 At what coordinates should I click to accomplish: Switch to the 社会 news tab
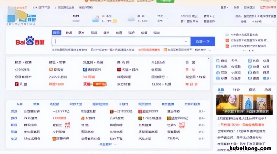[x=236, y=90]
